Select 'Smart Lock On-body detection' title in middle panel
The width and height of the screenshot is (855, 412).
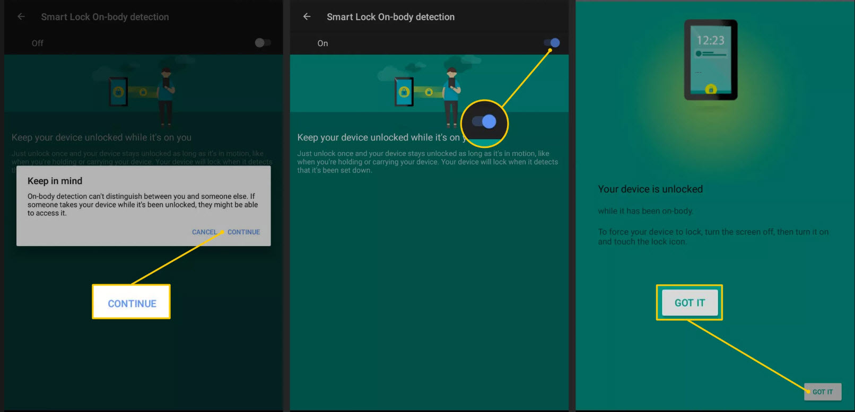(x=390, y=17)
